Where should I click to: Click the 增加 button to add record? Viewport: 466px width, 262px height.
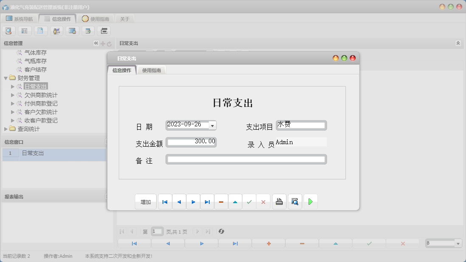pyautogui.click(x=146, y=201)
